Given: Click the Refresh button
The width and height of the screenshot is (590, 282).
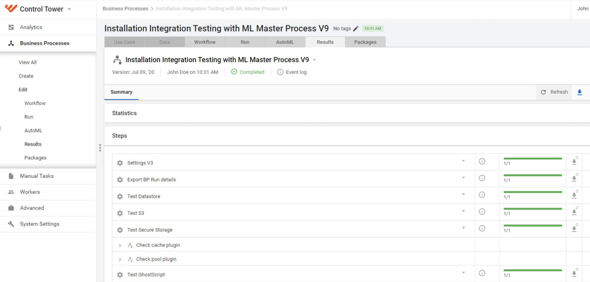Looking at the screenshot, I should pyautogui.click(x=554, y=92).
